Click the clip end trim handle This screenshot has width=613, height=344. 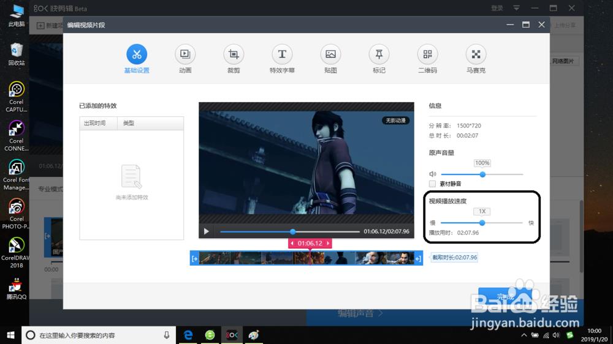pos(418,258)
